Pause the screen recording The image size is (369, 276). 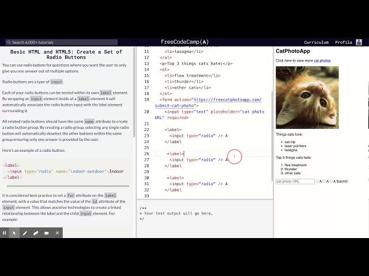[5, 233]
